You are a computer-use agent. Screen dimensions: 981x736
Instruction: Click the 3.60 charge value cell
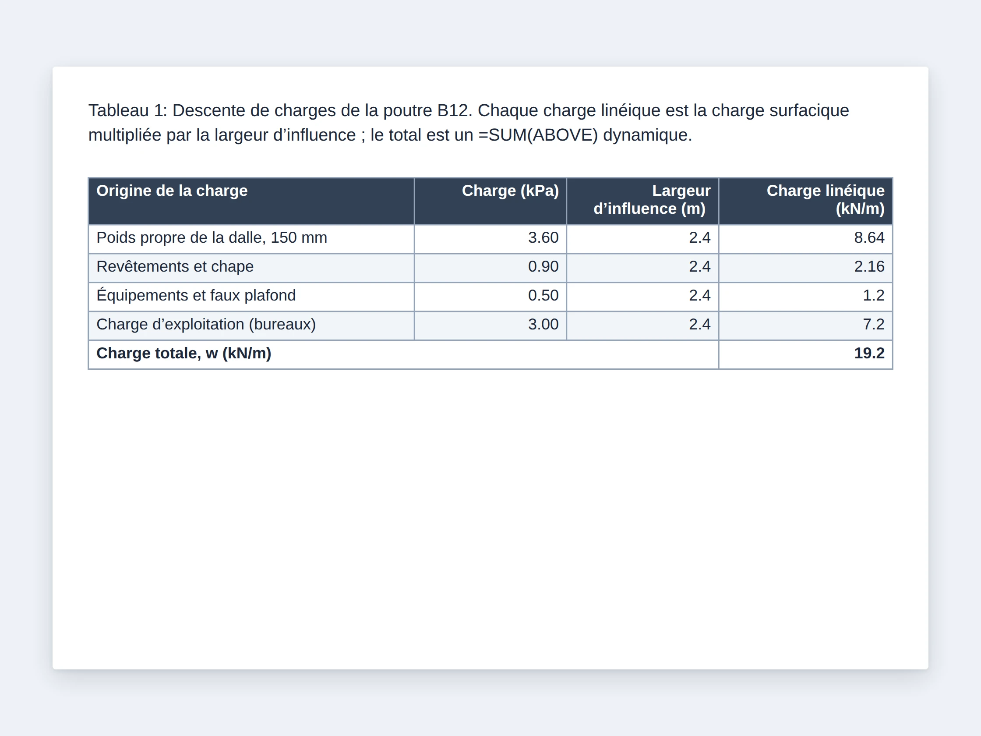(x=490, y=239)
